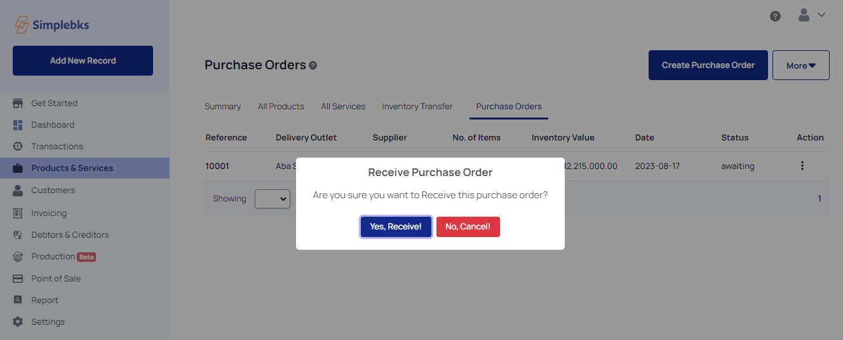Click the Get Started storefront icon
Screen dimensions: 843x340
tap(18, 103)
